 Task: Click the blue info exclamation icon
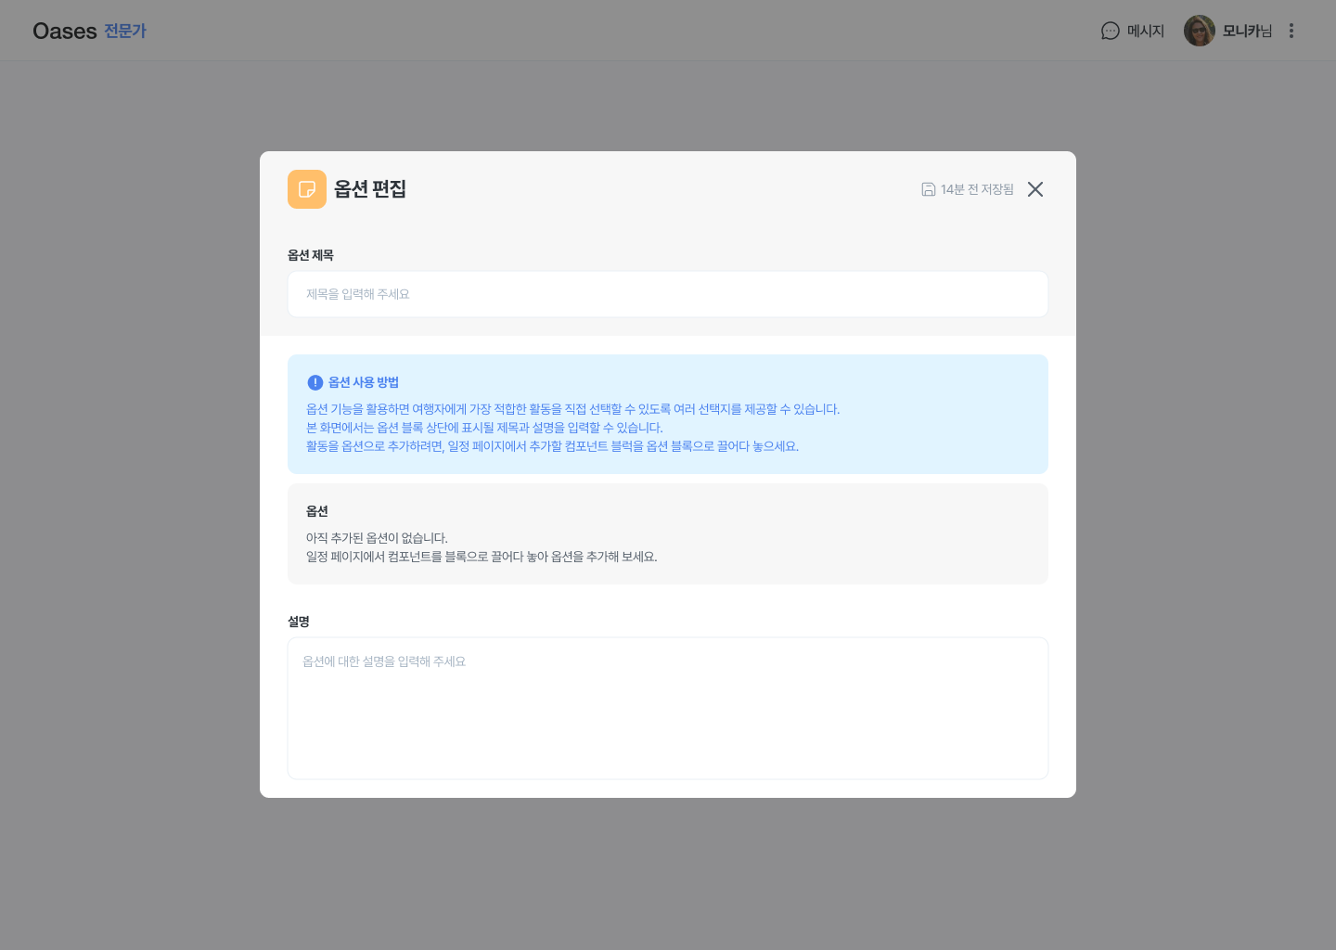315,382
